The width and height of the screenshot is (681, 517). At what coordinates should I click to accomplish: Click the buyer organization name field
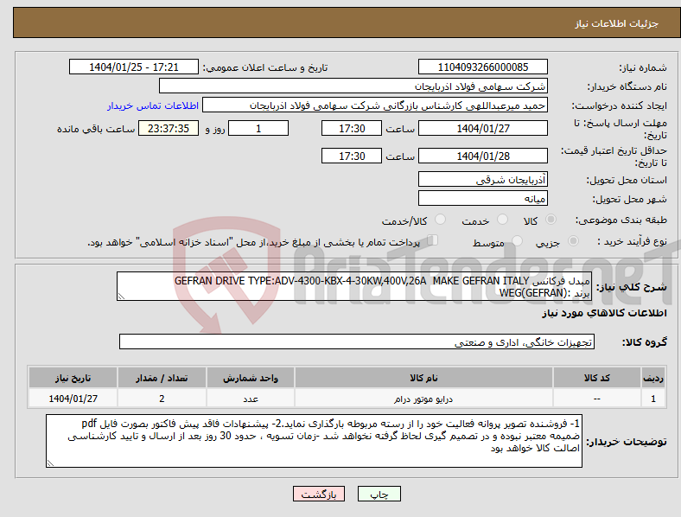tap(353, 86)
